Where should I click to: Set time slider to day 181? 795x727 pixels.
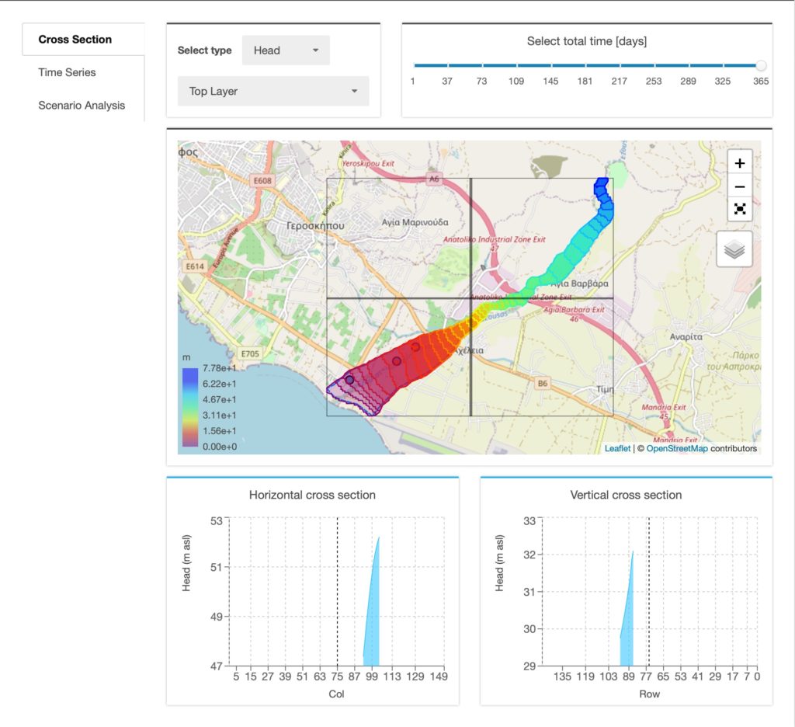(585, 65)
